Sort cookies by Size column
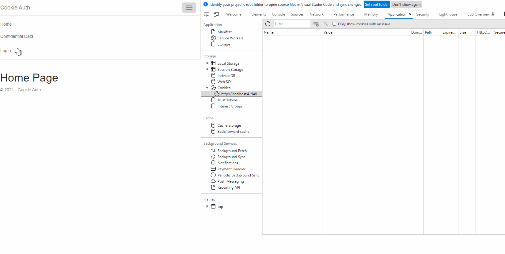Screen dimensions: 505x254 click(467, 32)
